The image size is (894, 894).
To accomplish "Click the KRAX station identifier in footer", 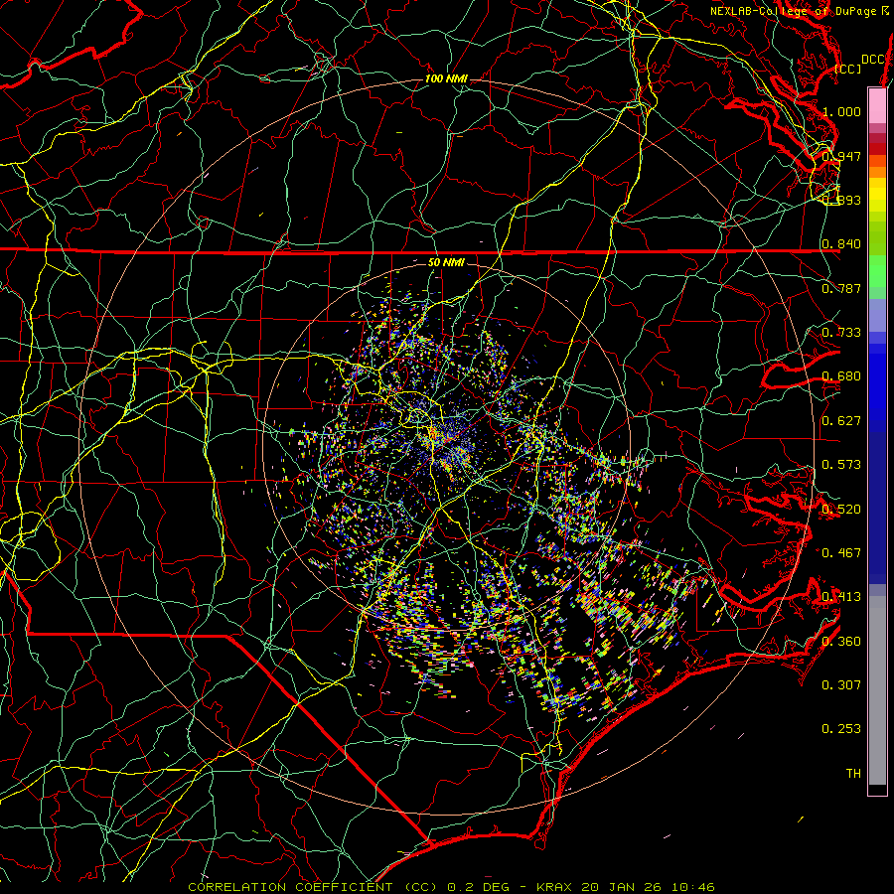I will (553, 887).
